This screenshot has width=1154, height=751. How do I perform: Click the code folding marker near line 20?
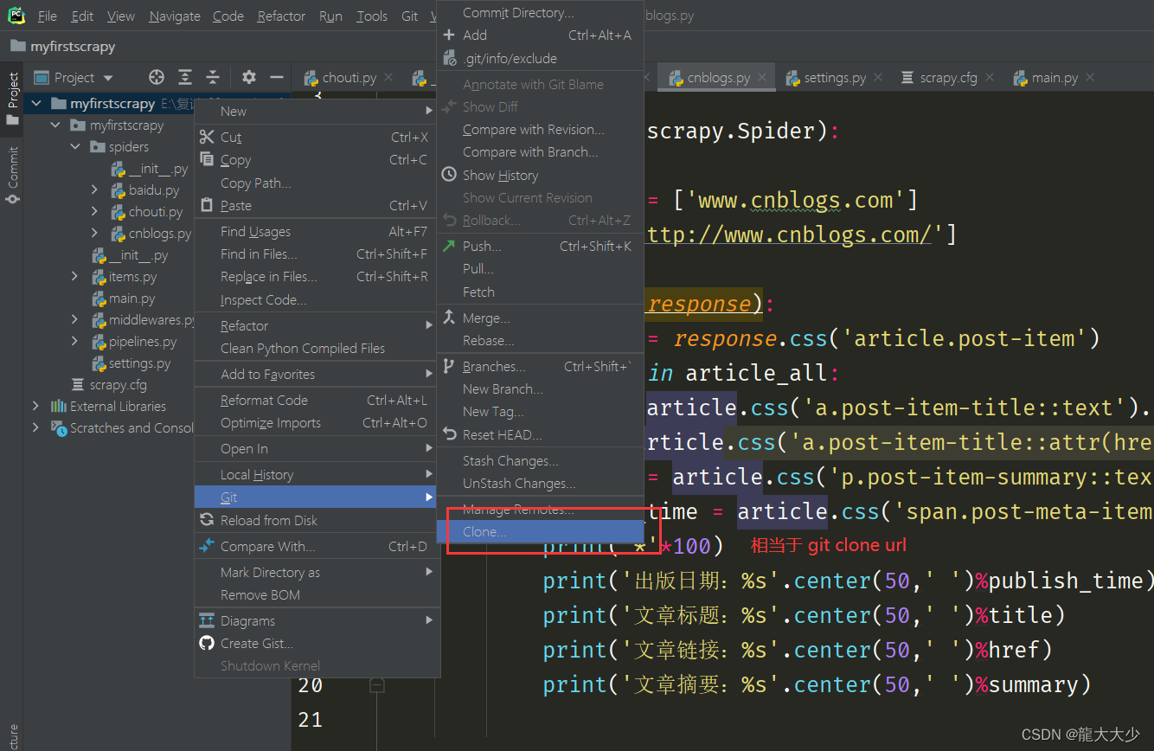click(376, 685)
